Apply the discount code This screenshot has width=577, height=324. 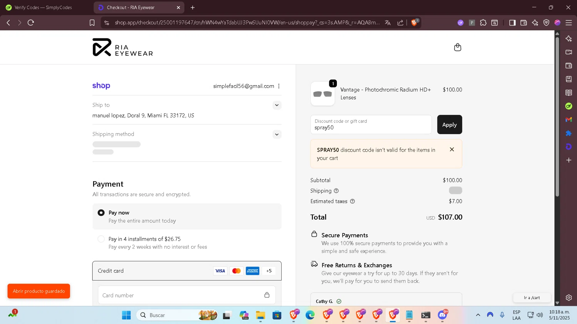[449, 125]
